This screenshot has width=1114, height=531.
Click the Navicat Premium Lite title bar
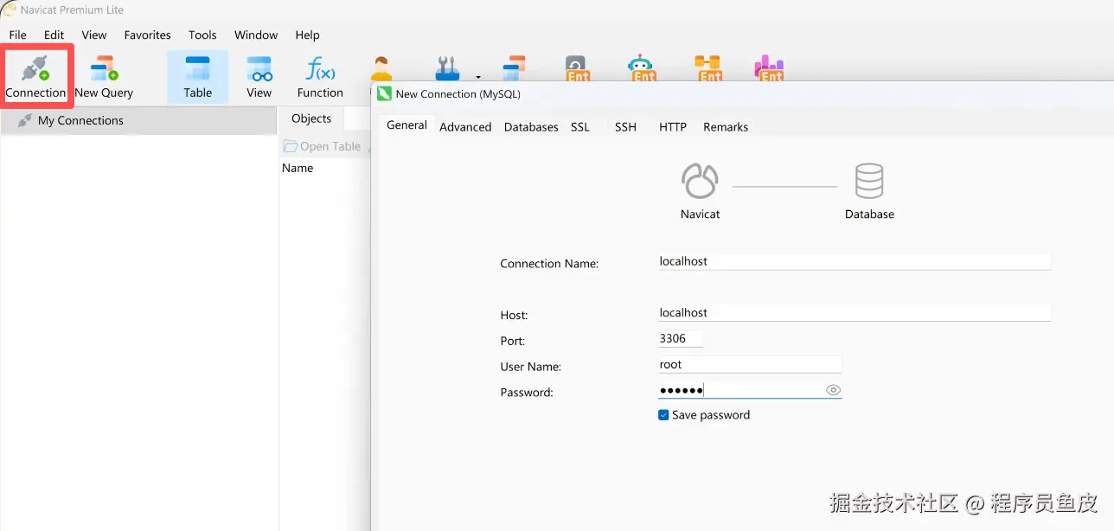click(x=72, y=10)
